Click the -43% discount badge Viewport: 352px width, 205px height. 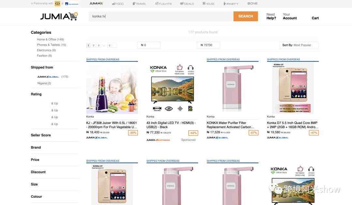pos(193,133)
